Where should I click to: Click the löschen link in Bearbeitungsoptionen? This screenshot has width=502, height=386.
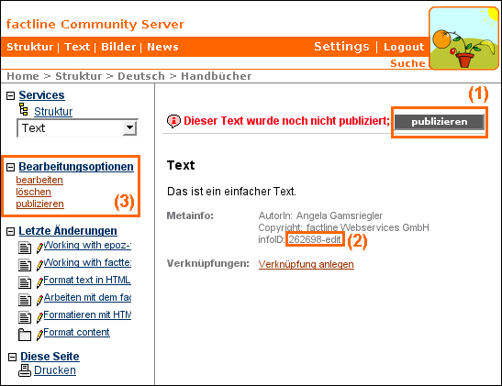[33, 192]
